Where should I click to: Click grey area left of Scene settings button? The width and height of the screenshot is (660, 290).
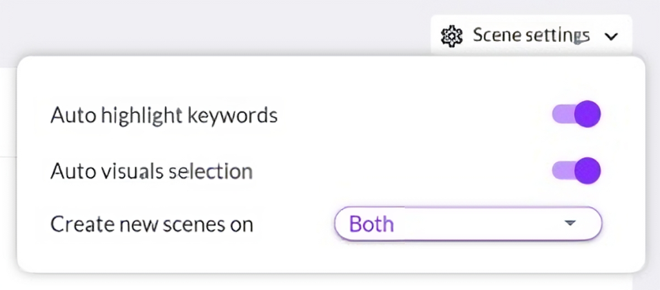(x=258, y=29)
